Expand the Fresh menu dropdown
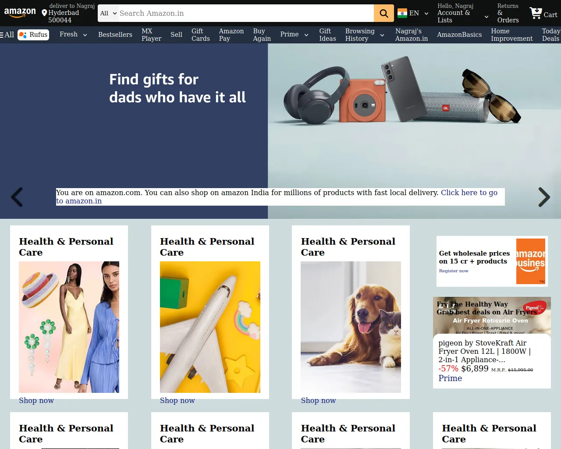Viewport: 561px width, 449px height. click(85, 35)
